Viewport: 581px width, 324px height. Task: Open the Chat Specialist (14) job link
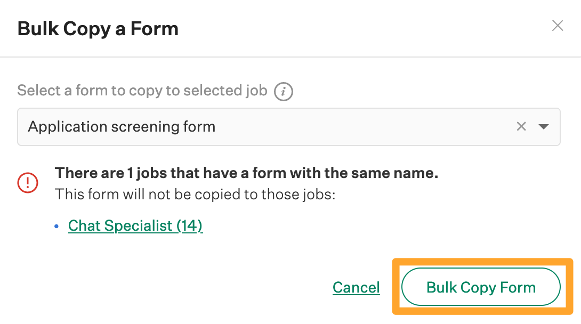click(x=135, y=225)
